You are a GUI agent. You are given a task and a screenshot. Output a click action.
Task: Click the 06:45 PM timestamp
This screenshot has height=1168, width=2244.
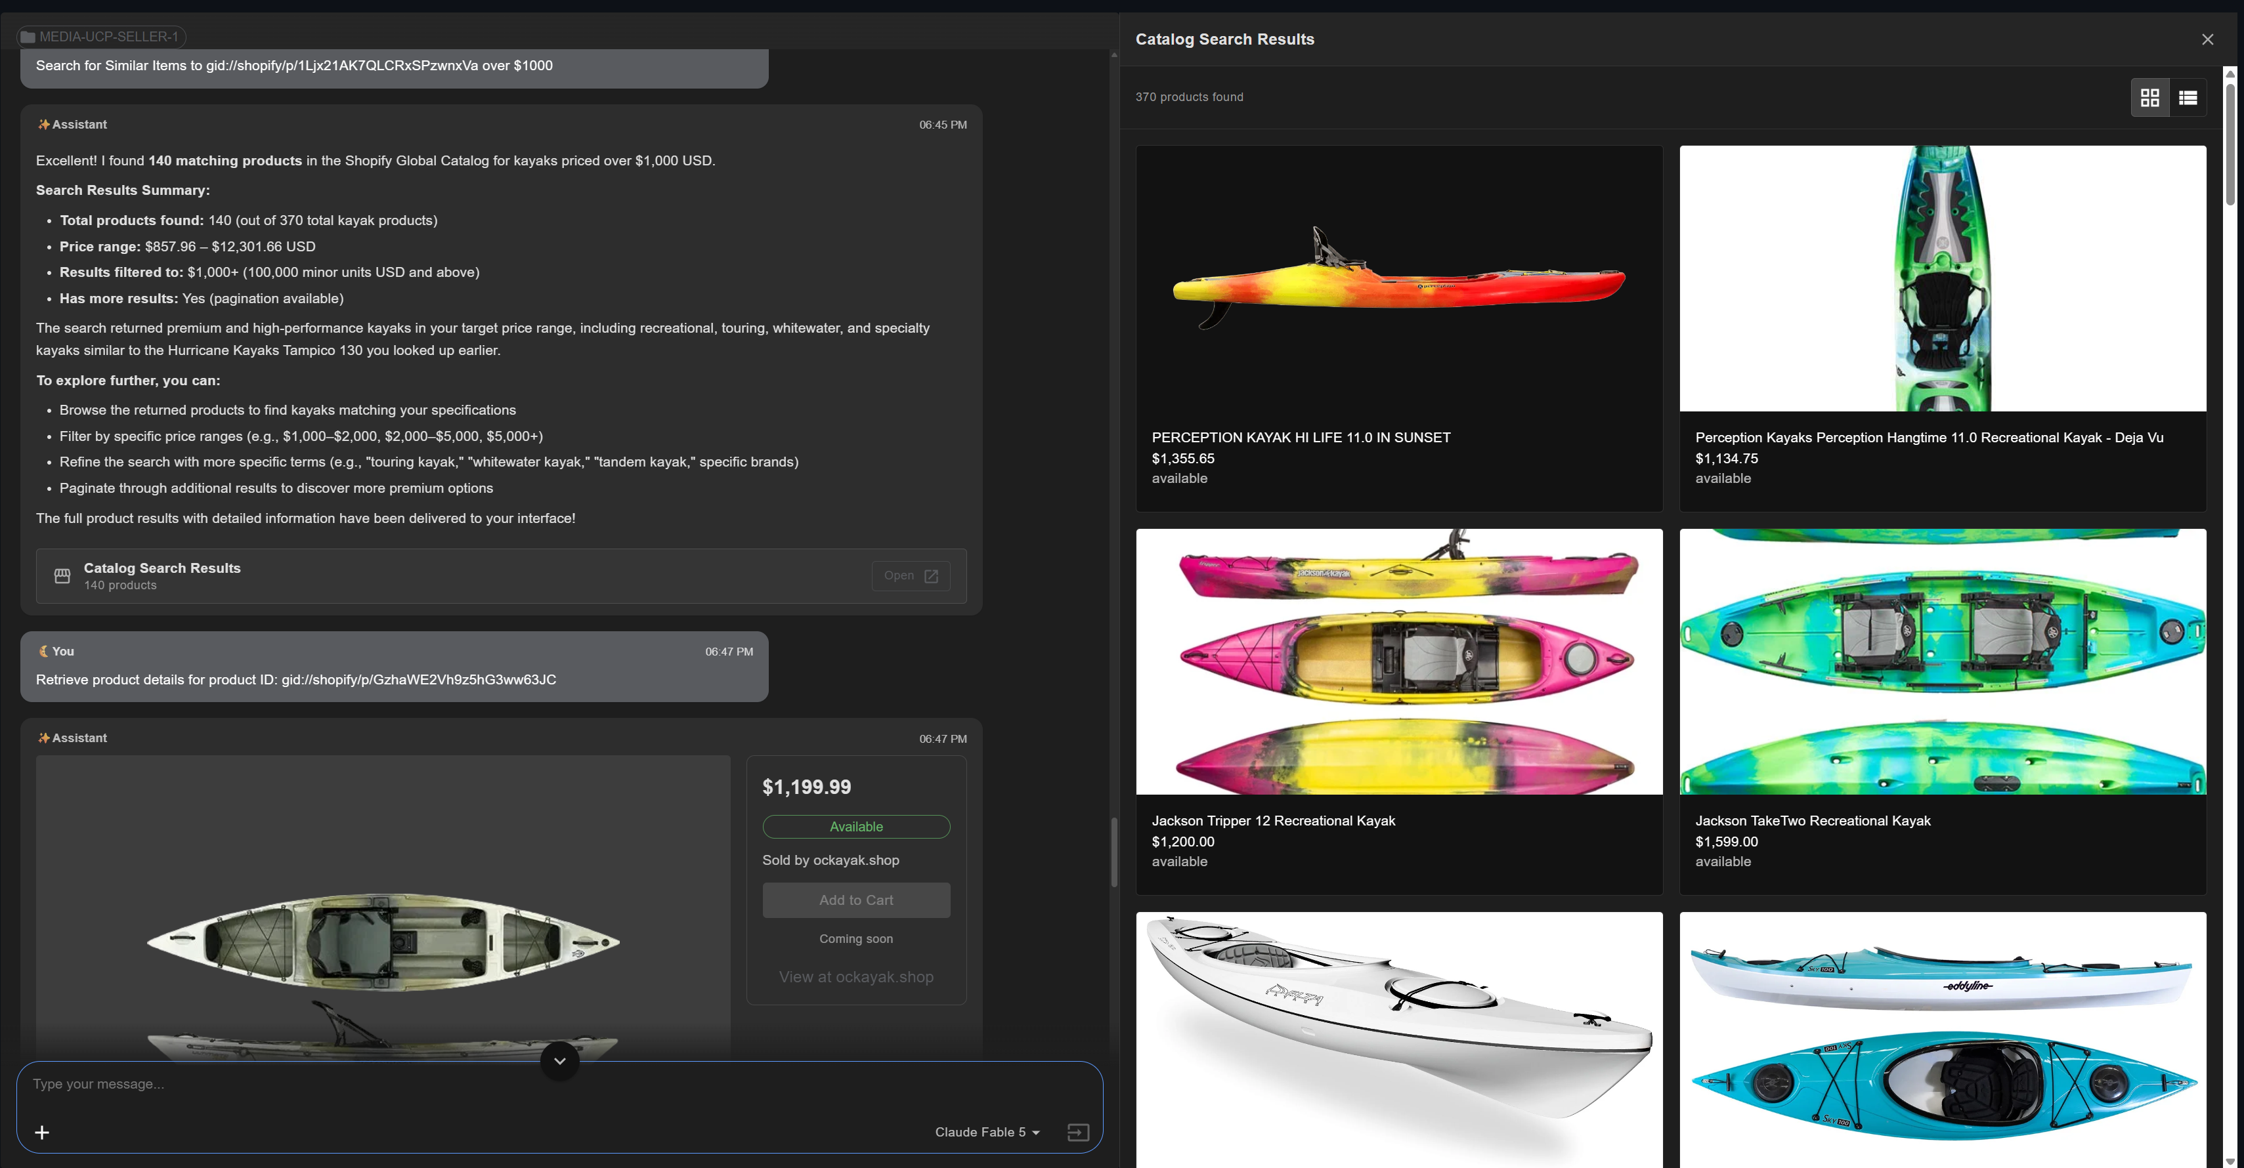point(943,125)
